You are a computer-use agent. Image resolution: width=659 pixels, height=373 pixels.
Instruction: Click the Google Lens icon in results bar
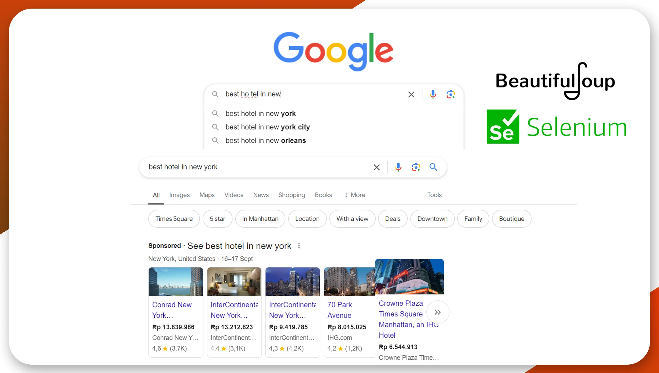point(415,167)
